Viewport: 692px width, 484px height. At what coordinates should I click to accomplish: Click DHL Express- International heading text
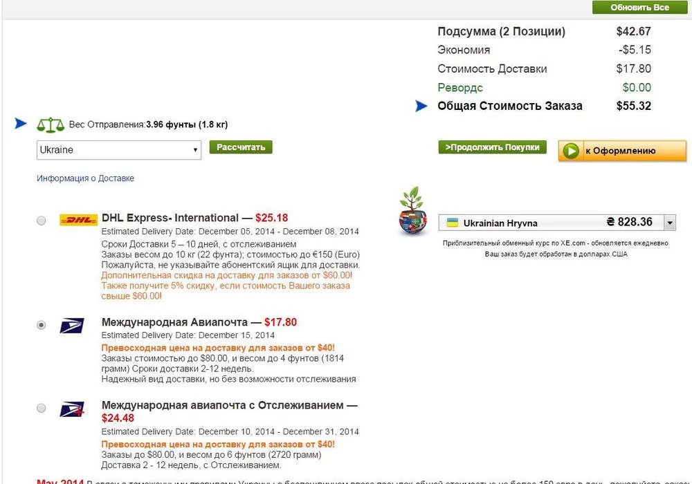click(x=170, y=218)
